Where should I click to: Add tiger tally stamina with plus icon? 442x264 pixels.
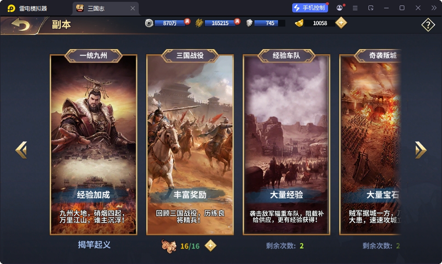click(210, 246)
